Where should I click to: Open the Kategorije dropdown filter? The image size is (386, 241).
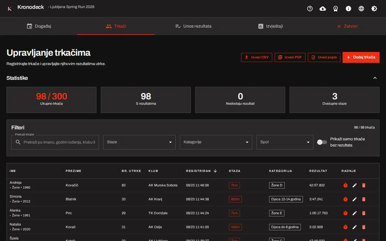point(216,142)
